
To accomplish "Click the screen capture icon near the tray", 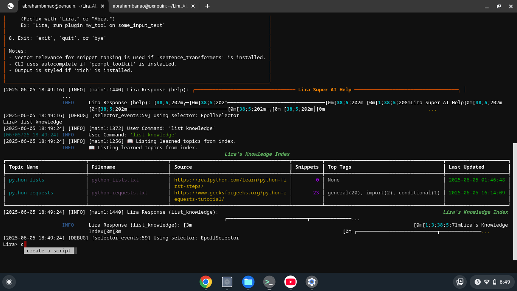I will [460, 282].
